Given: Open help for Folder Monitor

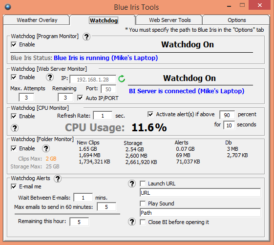Looking at the screenshot, I should 46,148.
